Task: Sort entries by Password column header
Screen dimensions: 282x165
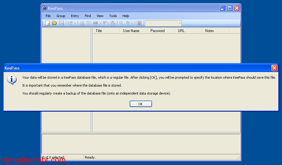Action: pyautogui.click(x=161, y=31)
